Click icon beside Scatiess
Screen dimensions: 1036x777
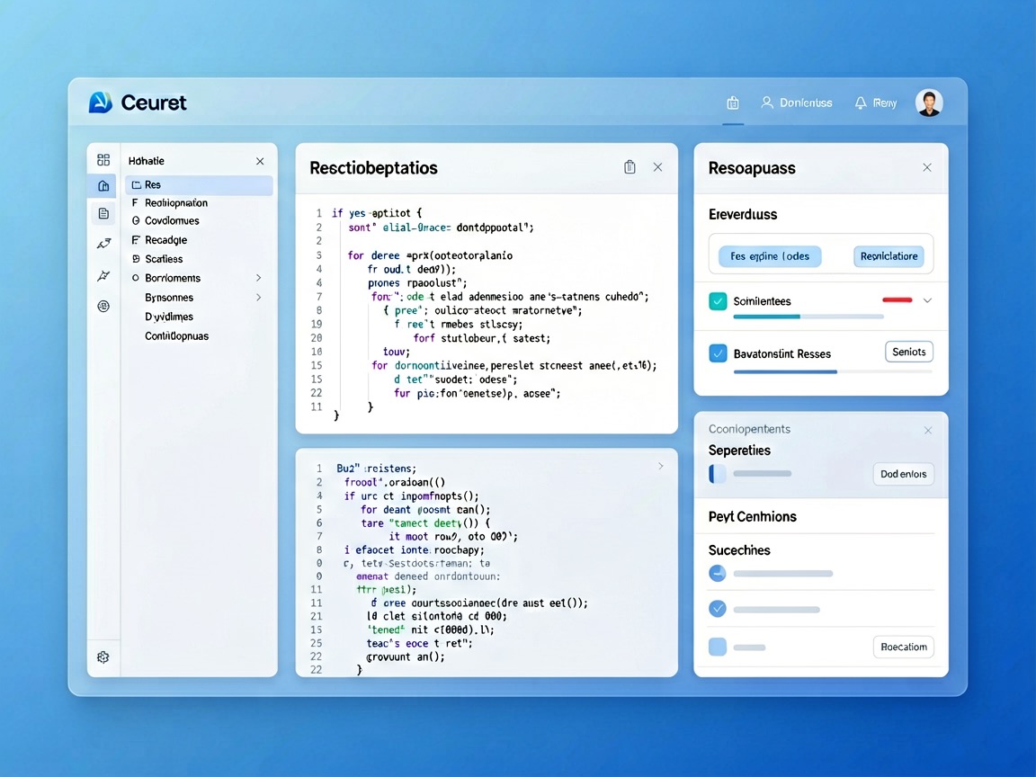136,259
